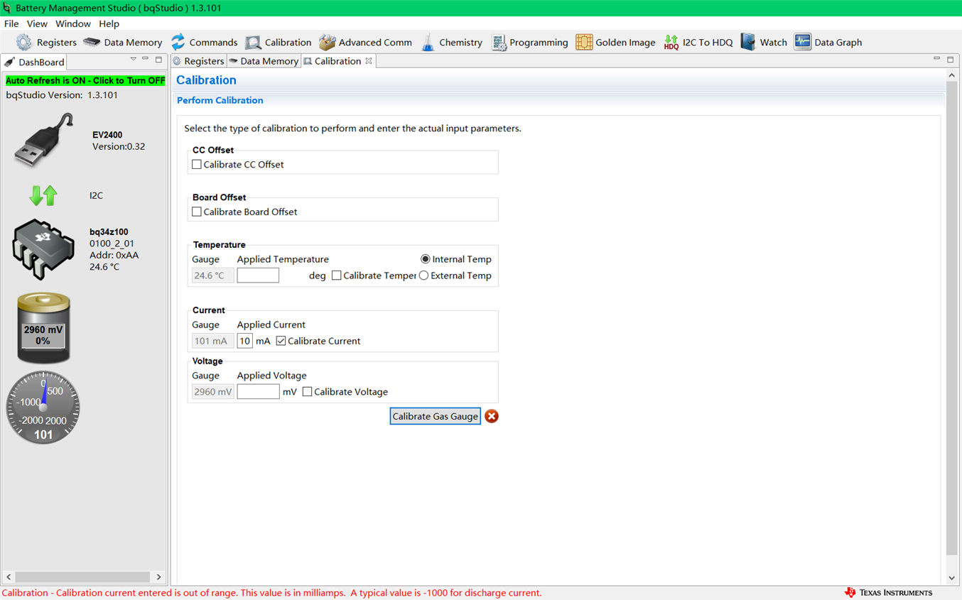Screen dimensions: 962x600
Task: Open the Help menu
Action: [109, 23]
